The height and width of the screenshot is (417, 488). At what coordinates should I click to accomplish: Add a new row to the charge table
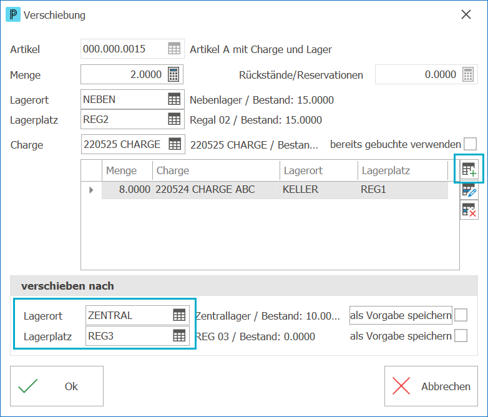[x=469, y=169]
